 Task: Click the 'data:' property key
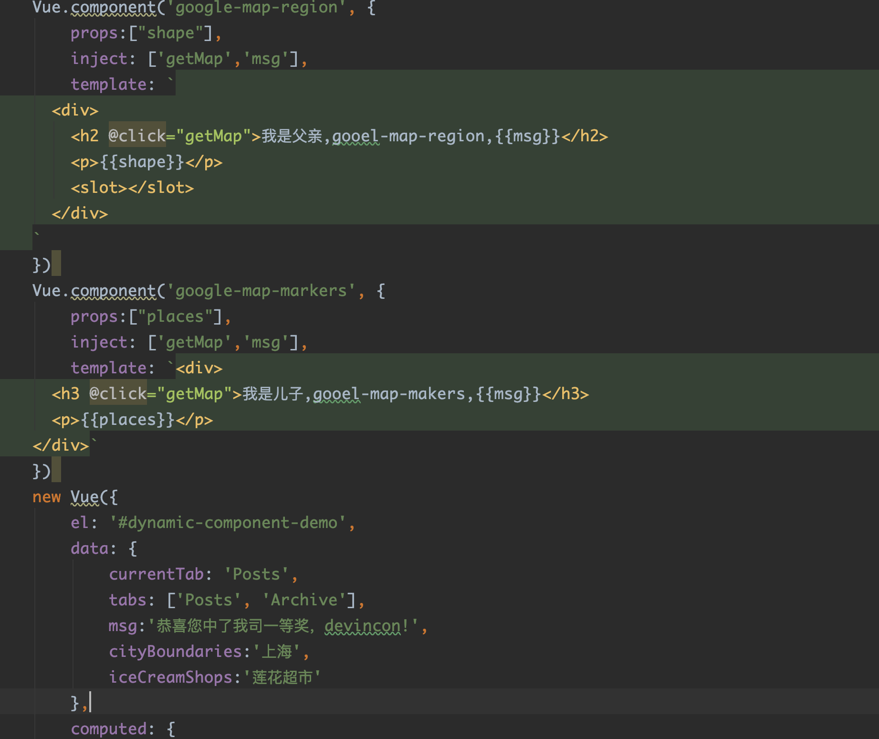[x=94, y=549]
